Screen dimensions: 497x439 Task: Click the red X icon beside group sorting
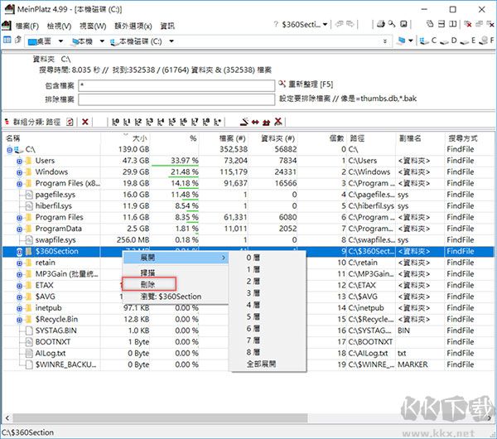(x=85, y=121)
